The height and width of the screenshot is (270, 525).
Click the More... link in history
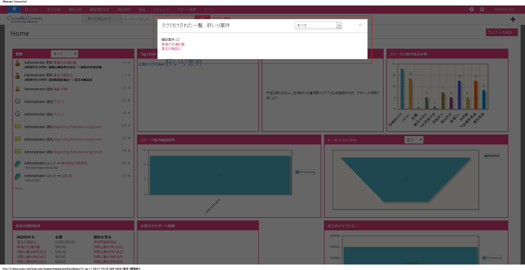tap(19, 188)
